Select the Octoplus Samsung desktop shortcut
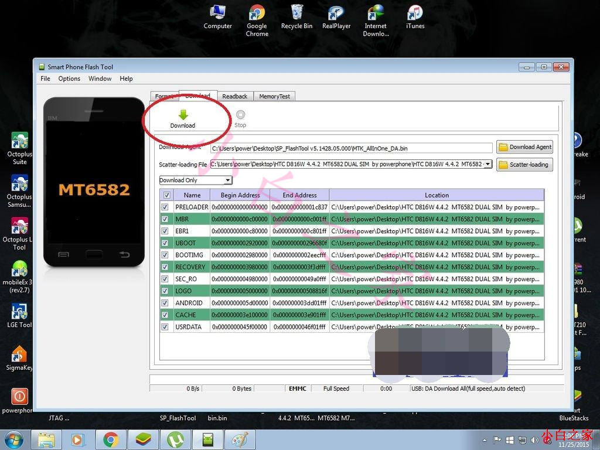This screenshot has width=600, height=450. (19, 192)
